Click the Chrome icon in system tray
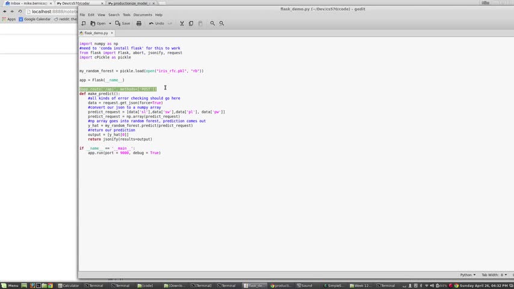Screen dimensions: 514x289 456,286
